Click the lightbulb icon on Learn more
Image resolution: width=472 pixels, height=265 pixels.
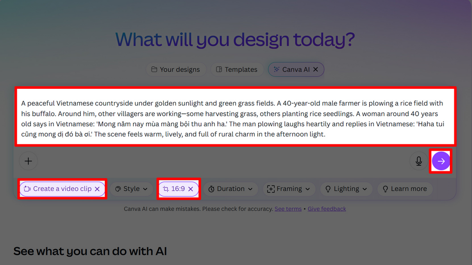[x=385, y=189]
